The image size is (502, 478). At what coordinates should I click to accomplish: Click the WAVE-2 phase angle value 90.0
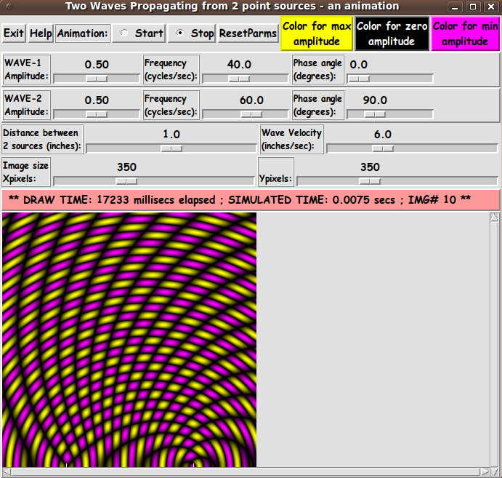coord(375,100)
